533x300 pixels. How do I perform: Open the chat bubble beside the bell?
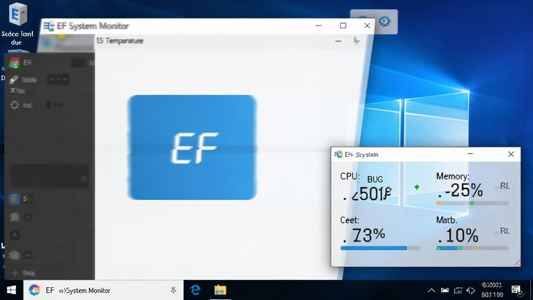coord(29,217)
